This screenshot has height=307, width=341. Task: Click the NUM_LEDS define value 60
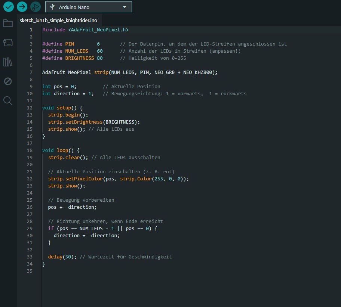(100, 51)
